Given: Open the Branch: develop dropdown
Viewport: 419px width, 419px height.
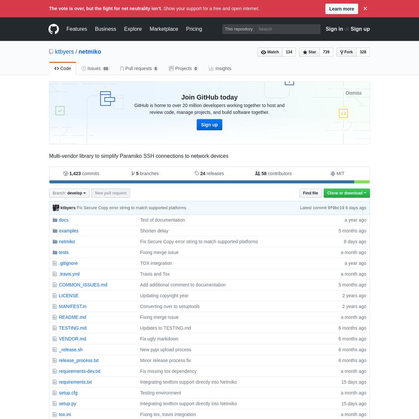Looking at the screenshot, I should (69, 193).
